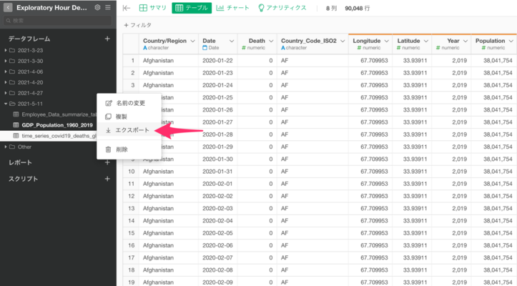Collapse the sidebar with the arrow icon
The height and width of the screenshot is (286, 517).
coord(127,8)
